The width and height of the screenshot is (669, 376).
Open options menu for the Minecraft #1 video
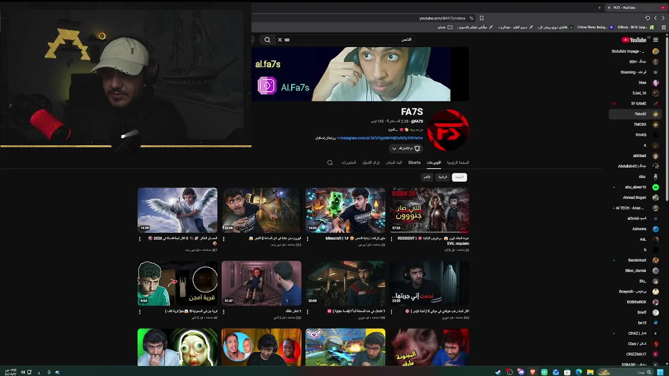(307, 239)
